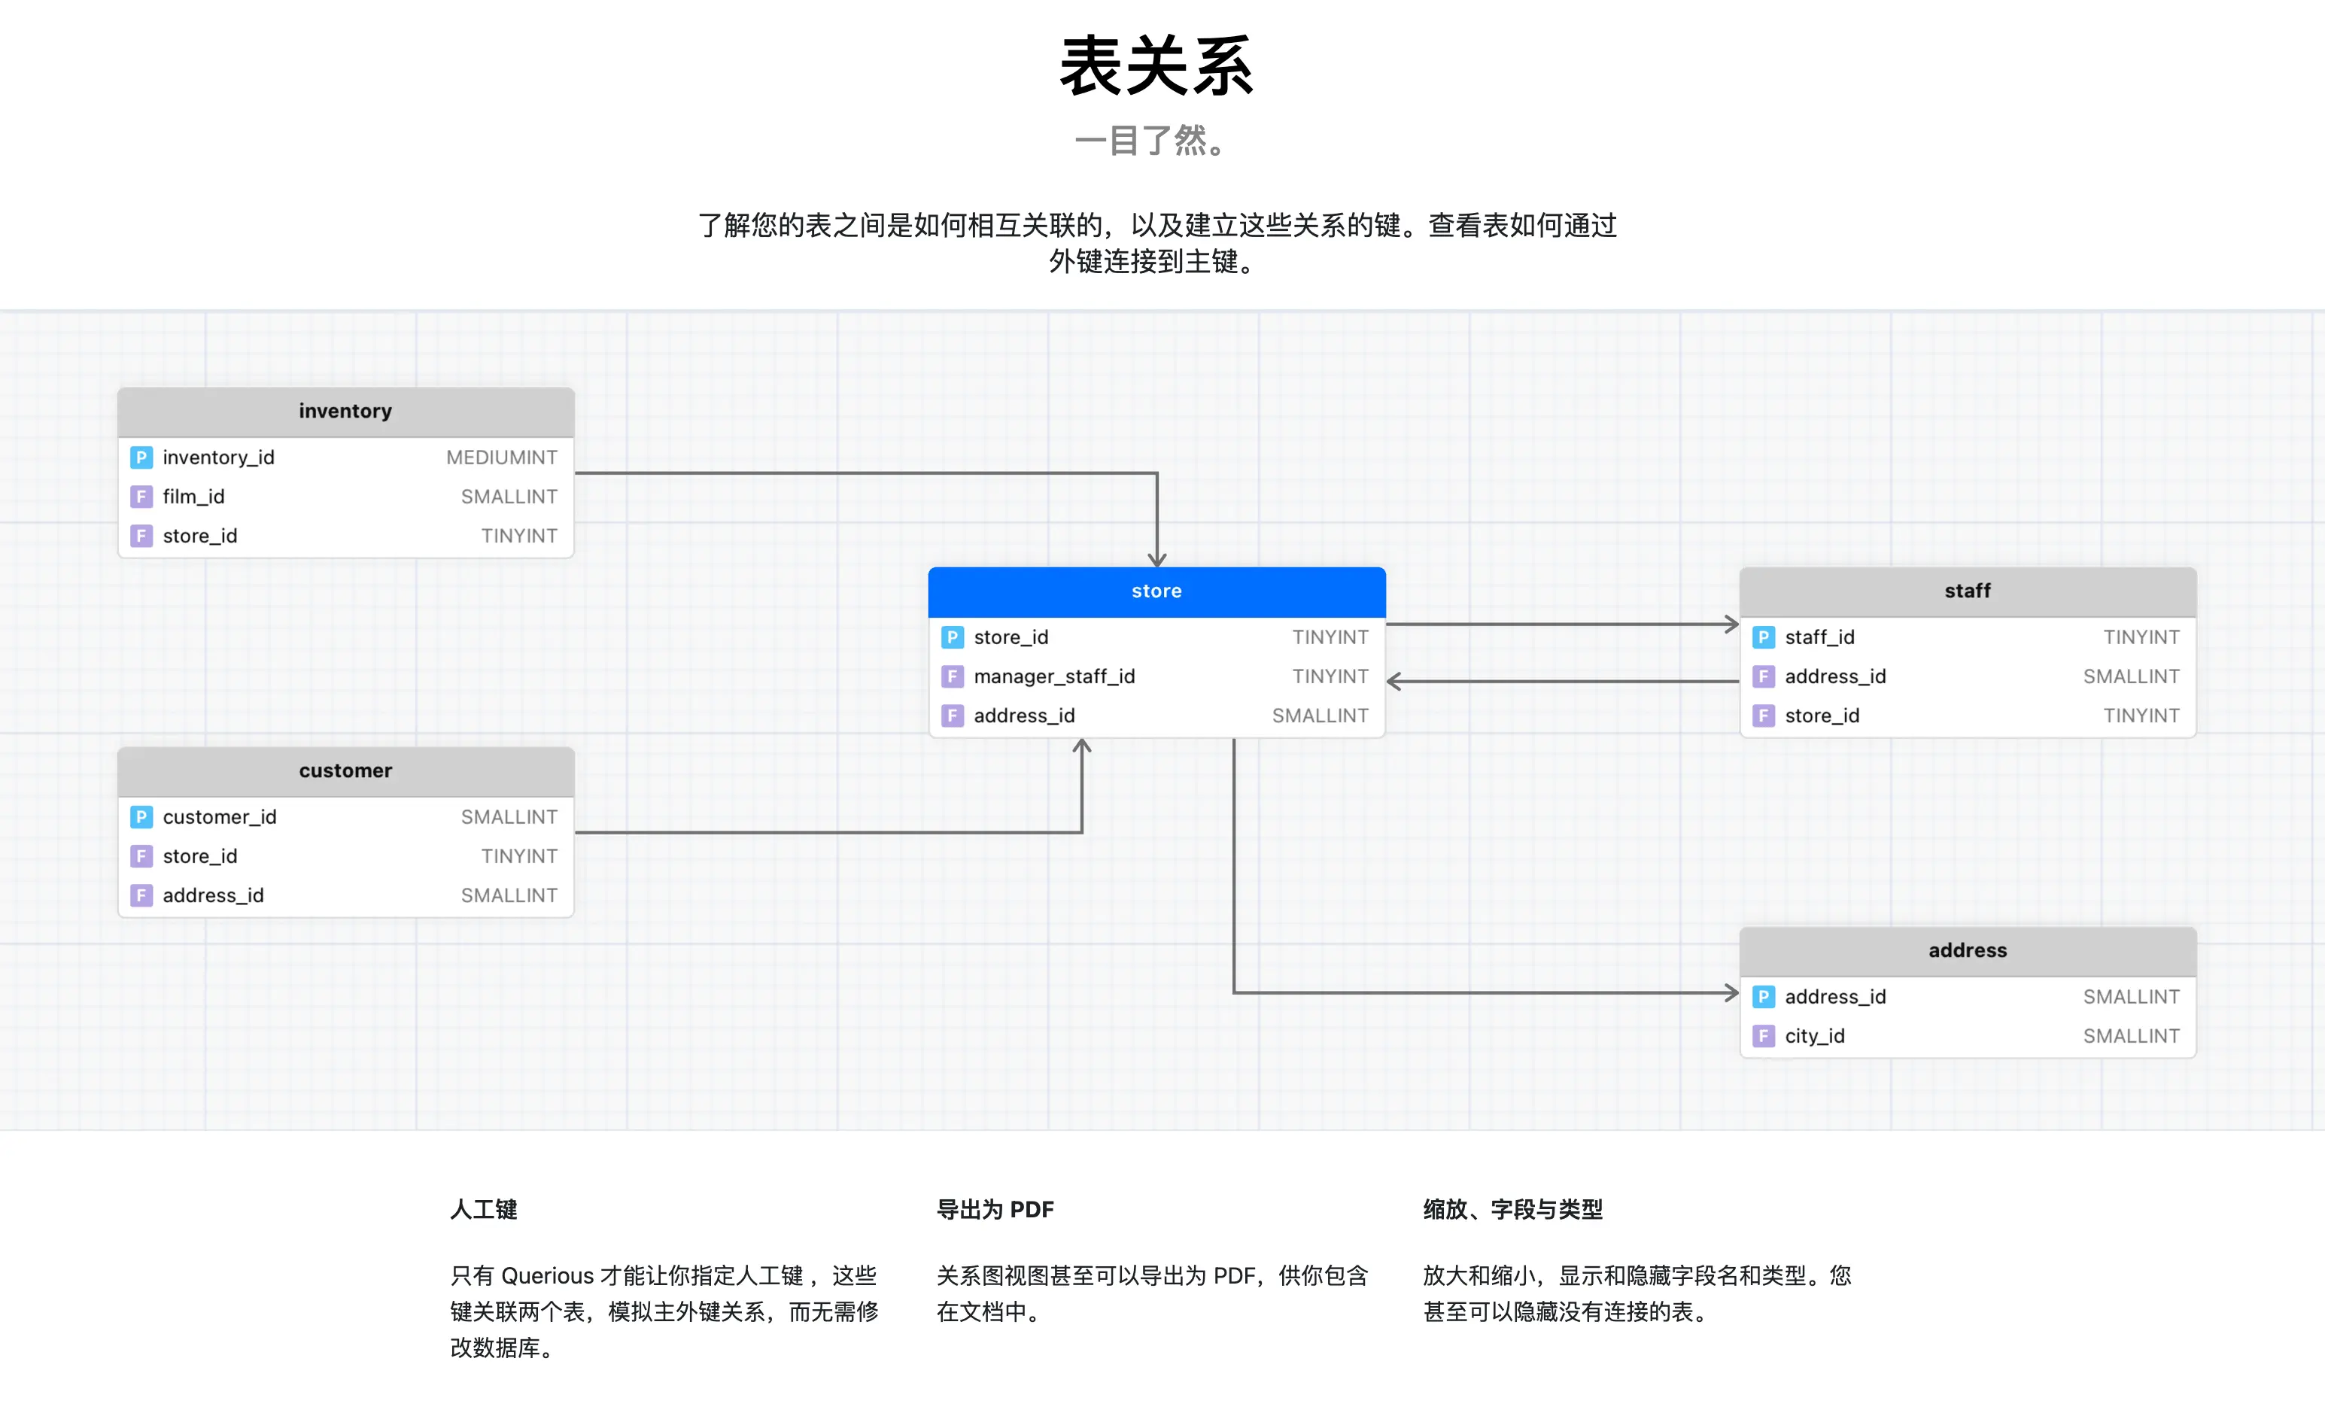Click primary key icon beside customer_id
2325x1422 pixels.
pyautogui.click(x=141, y=817)
